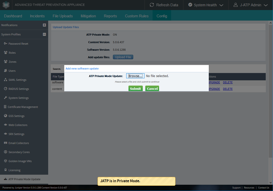Open the Incidents tab
The width and height of the screenshot is (273, 191).
[x=37, y=16]
